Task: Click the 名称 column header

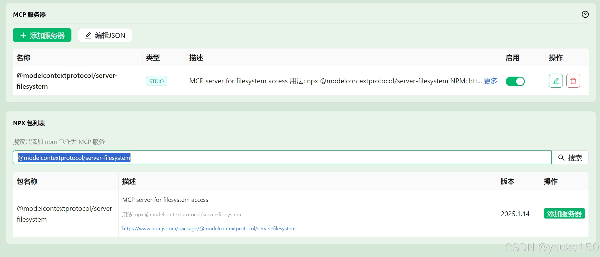Action: point(23,58)
